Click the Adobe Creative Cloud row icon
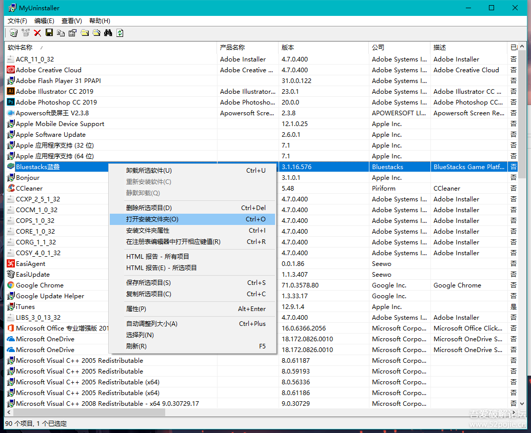Image resolution: width=531 pixels, height=433 pixels. 11,70
